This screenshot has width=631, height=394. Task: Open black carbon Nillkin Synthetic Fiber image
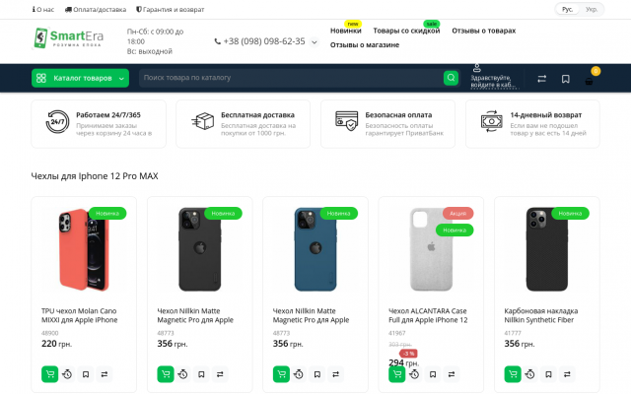[x=547, y=249]
